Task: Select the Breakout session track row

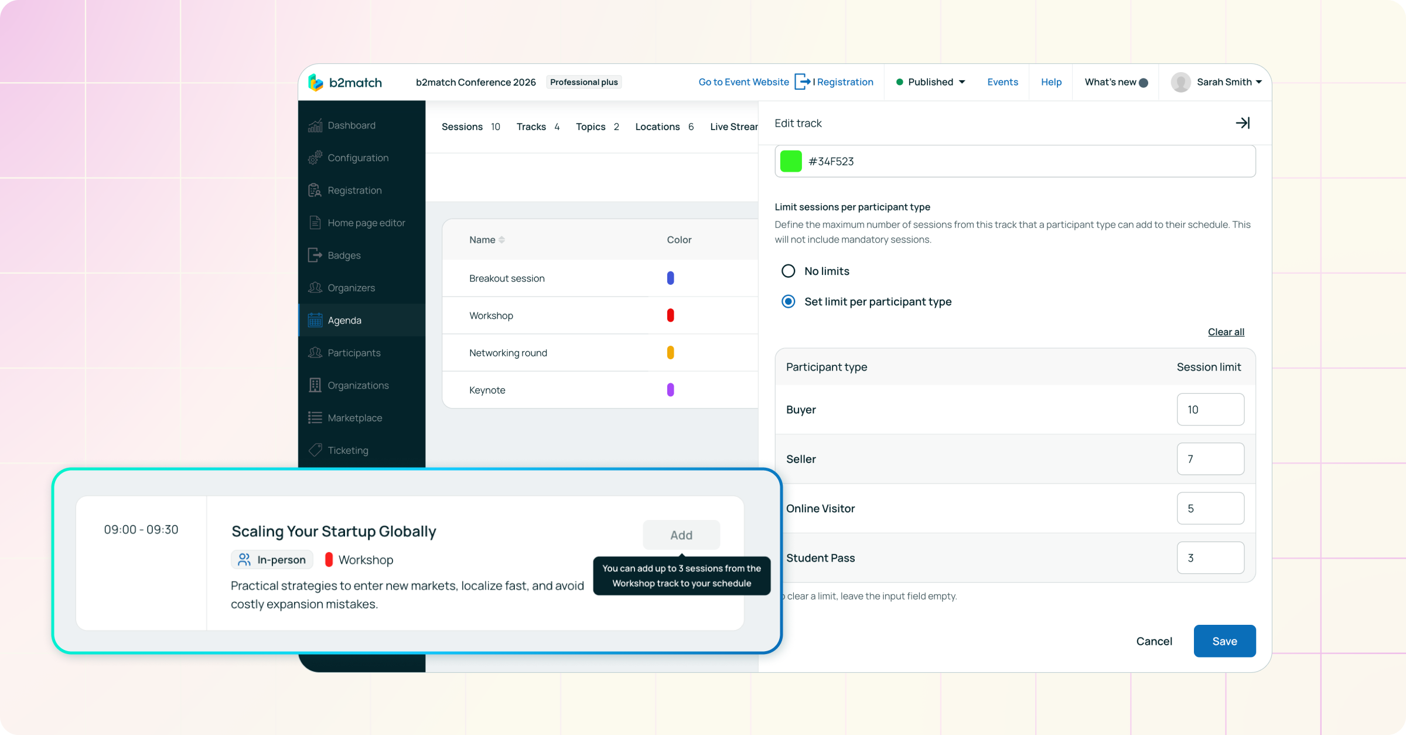Action: pos(600,278)
